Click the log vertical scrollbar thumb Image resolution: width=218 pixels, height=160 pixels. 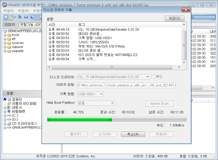coord(184,45)
